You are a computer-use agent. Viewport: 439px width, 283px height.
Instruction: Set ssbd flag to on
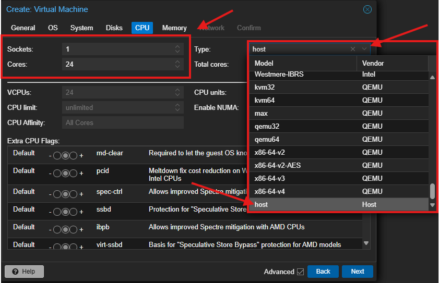tap(74, 212)
